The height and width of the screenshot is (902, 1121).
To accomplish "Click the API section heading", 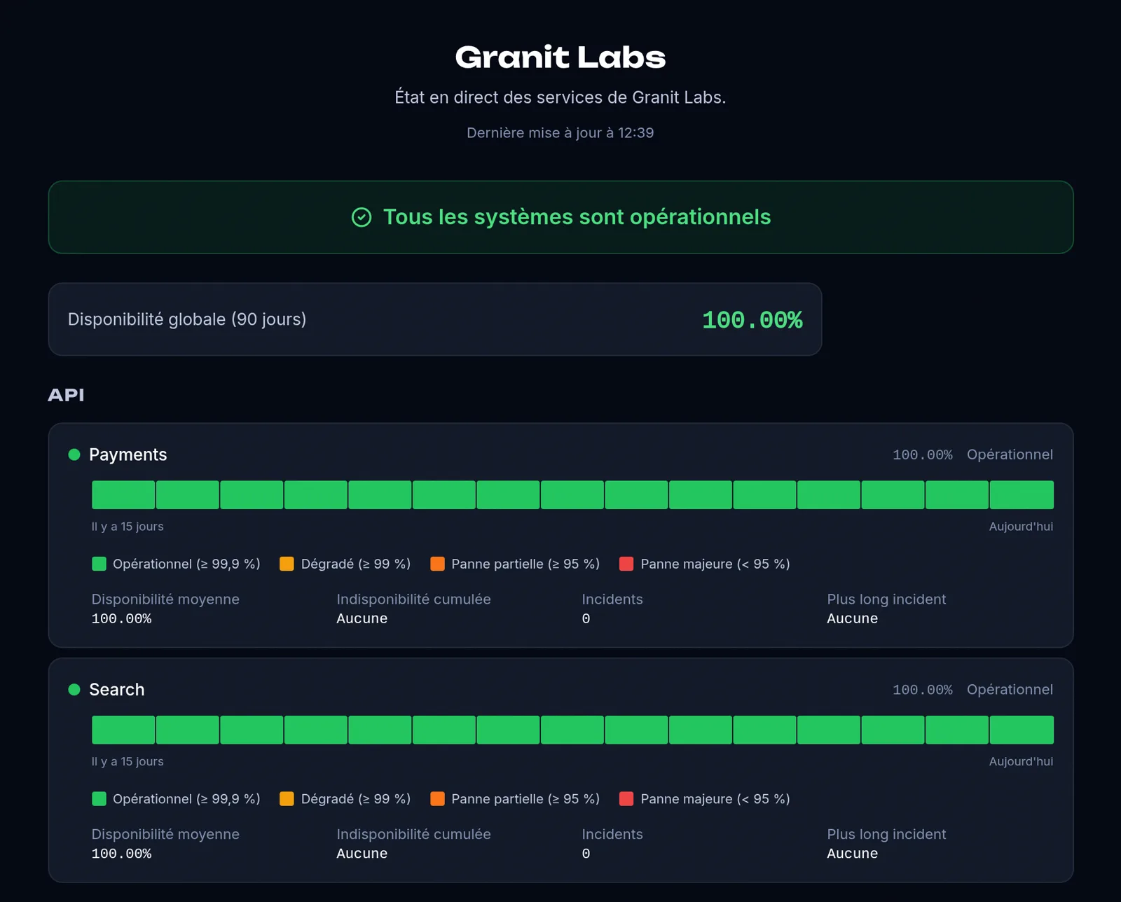I will point(66,395).
